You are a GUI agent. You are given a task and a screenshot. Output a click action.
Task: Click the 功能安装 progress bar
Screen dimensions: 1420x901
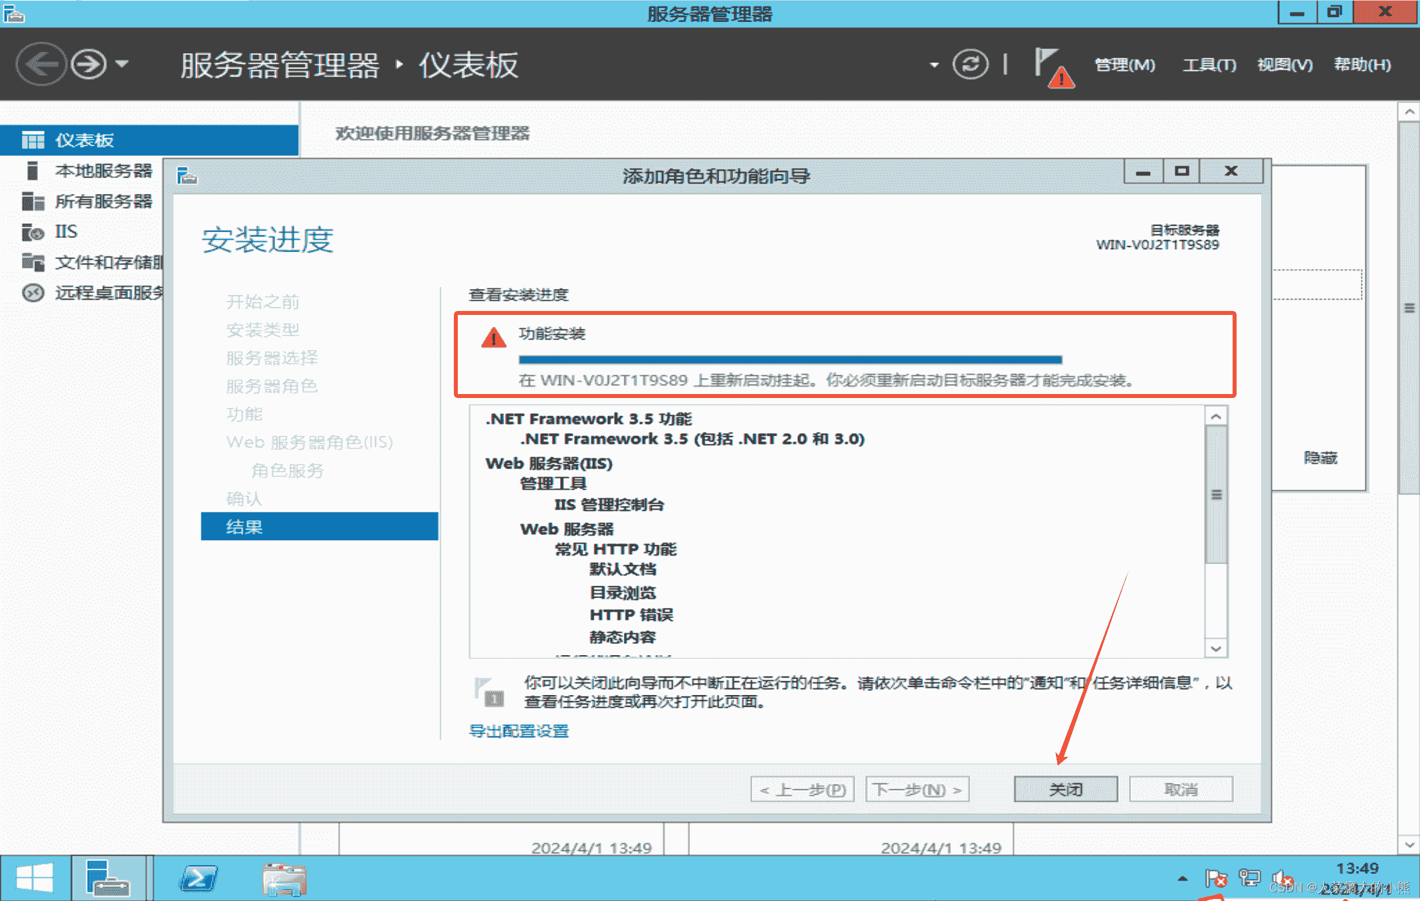tap(790, 359)
